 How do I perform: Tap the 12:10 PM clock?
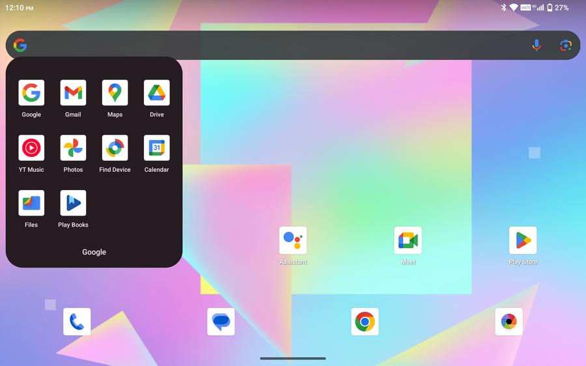19,8
